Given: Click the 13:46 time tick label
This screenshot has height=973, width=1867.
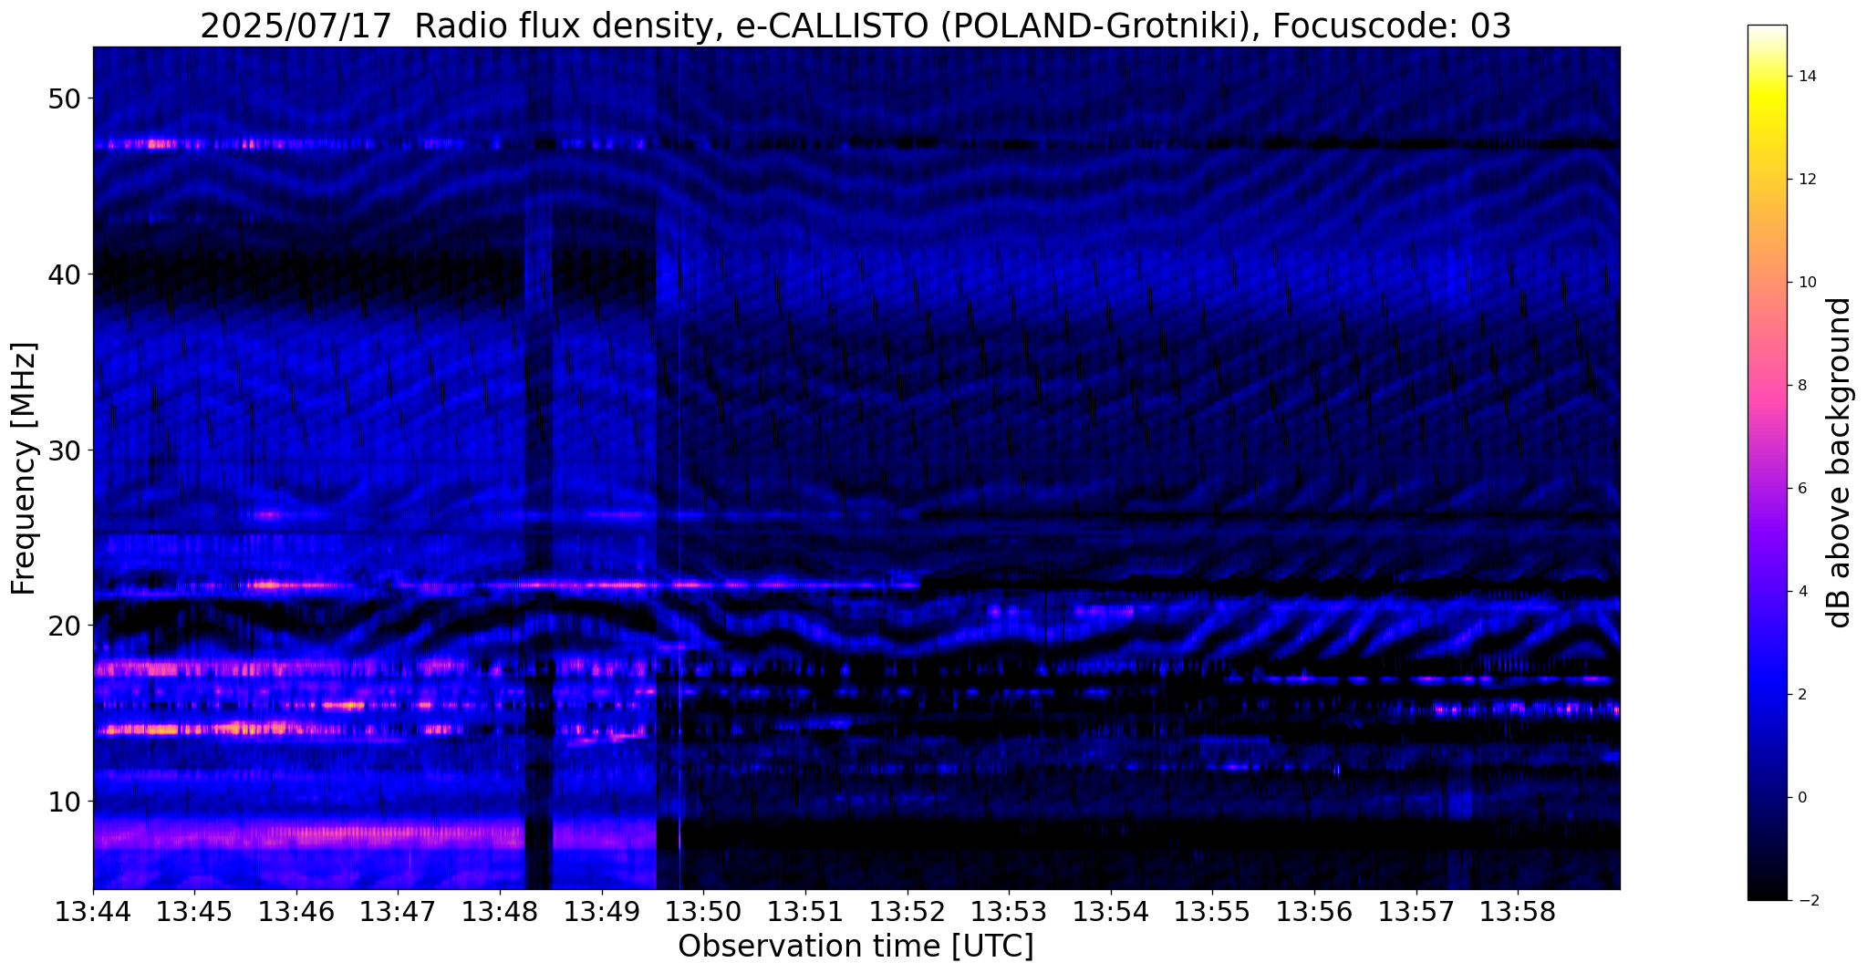Looking at the screenshot, I should 296,912.
